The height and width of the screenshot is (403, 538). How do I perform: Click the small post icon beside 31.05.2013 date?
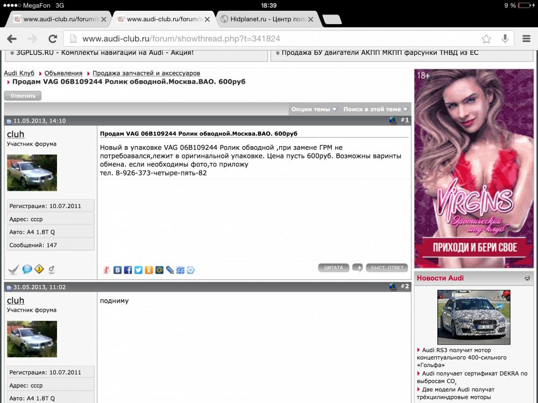9,287
